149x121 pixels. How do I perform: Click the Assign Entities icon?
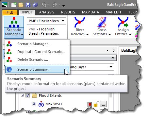point(123,22)
